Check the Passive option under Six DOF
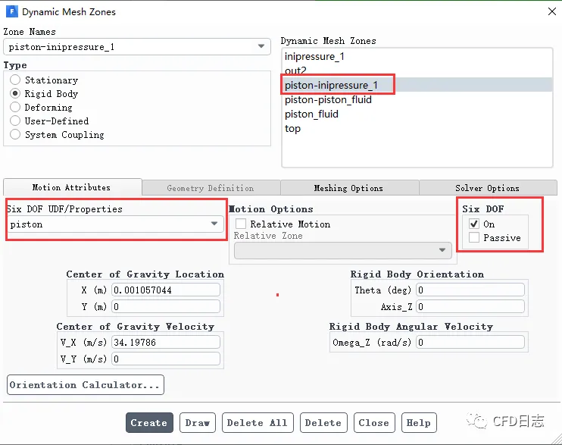The width and height of the screenshot is (562, 445). [474, 237]
